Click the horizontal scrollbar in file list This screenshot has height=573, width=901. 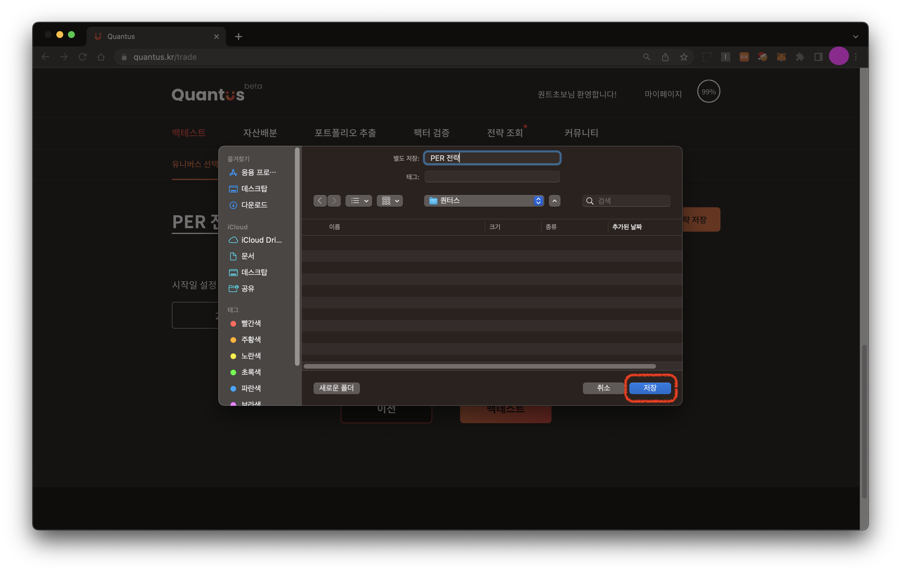click(480, 366)
